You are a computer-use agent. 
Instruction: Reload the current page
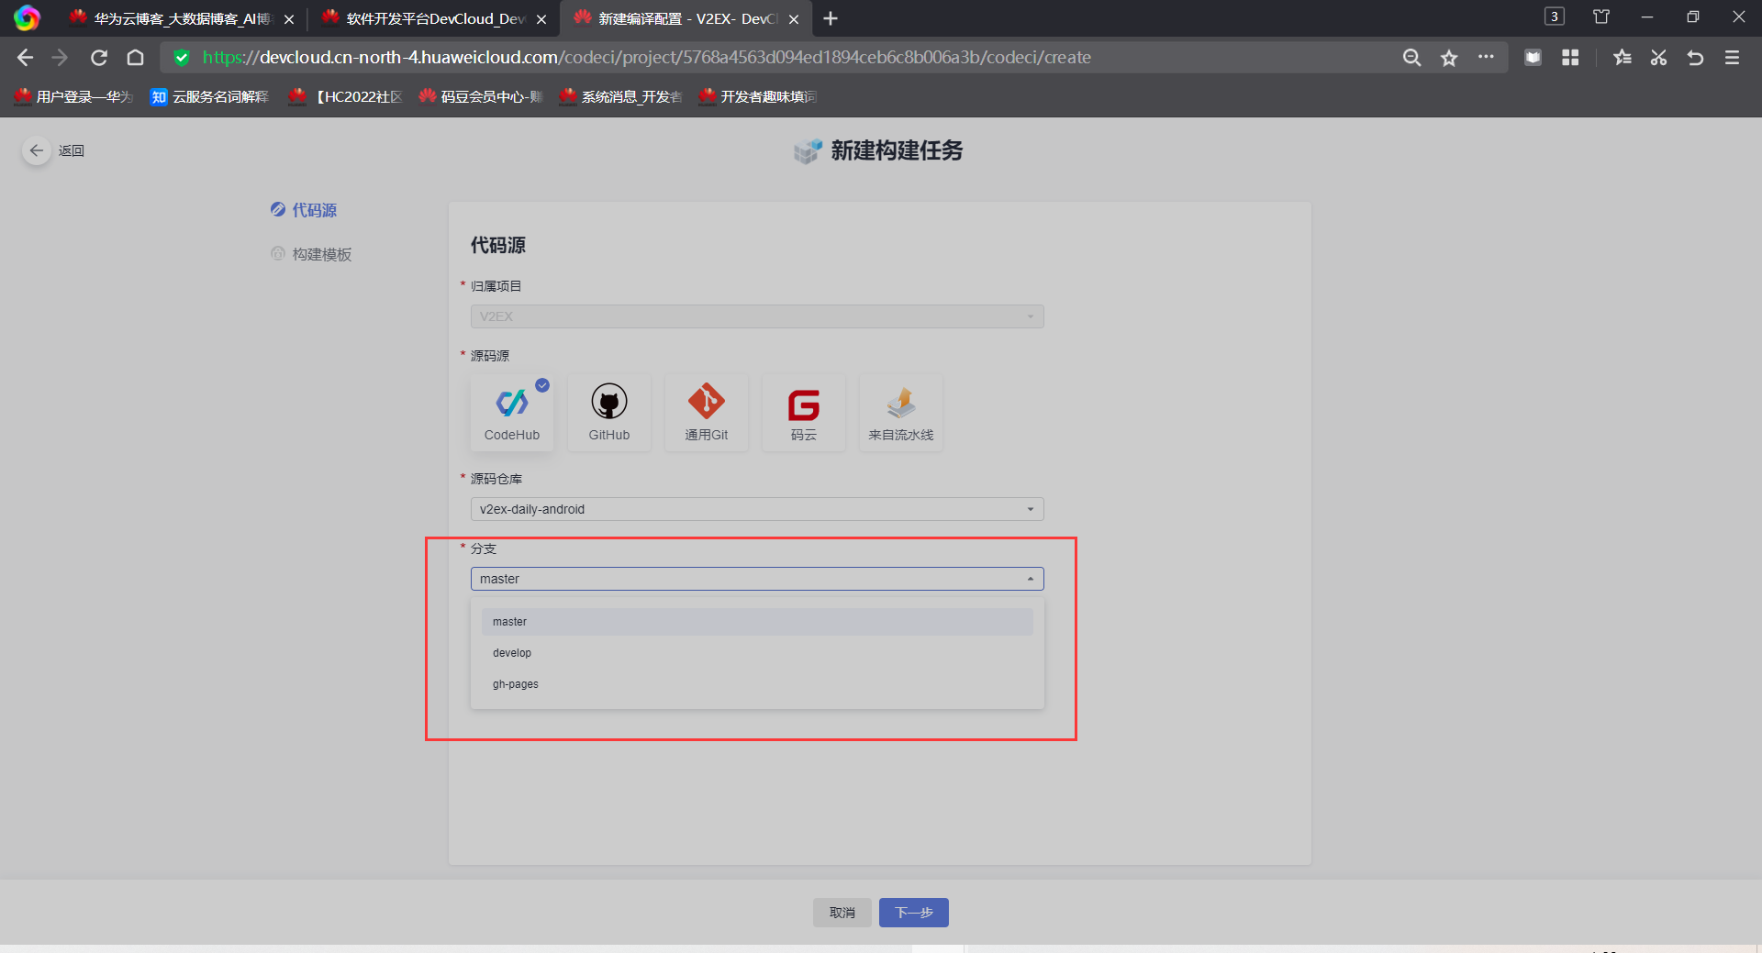click(x=99, y=58)
